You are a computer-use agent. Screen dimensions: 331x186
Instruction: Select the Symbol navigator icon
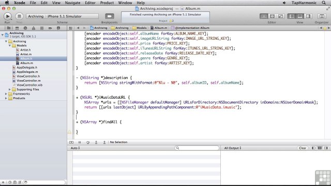[x=17, y=28]
